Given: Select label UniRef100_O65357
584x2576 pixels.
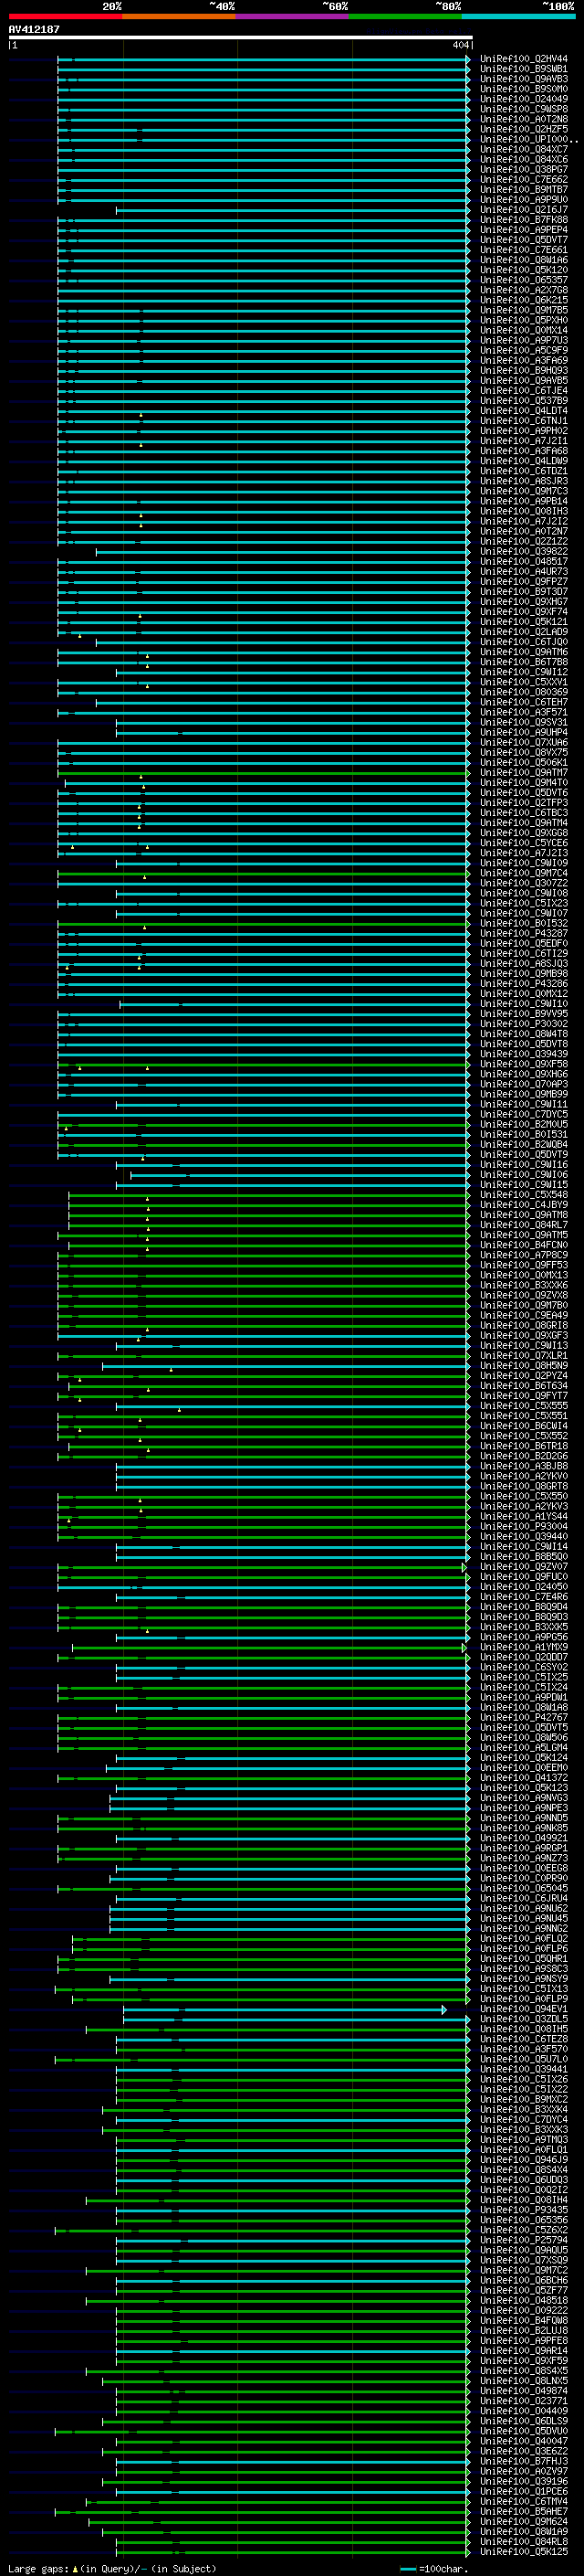Looking at the screenshot, I should click(x=523, y=280).
